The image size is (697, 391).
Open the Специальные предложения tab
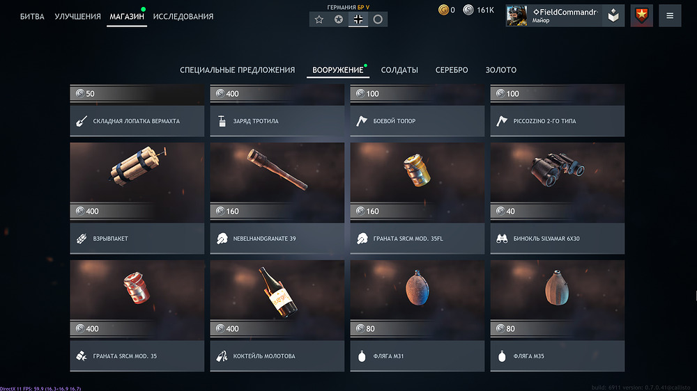(238, 70)
